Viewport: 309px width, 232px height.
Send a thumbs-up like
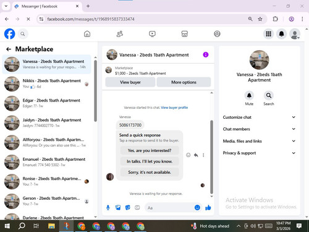click(x=208, y=208)
